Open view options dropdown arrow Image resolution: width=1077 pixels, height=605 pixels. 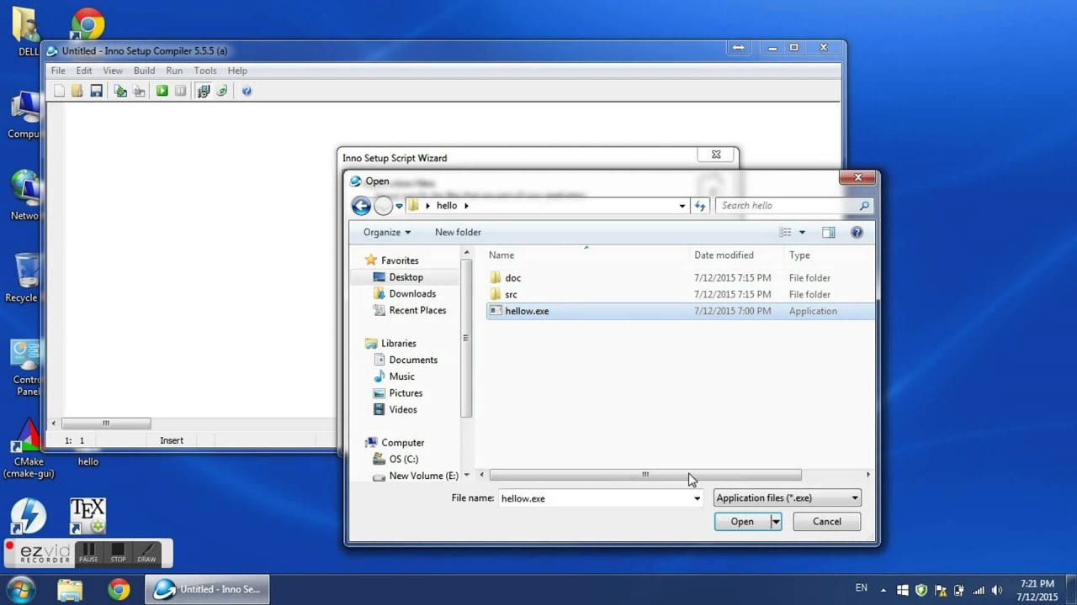[802, 232]
